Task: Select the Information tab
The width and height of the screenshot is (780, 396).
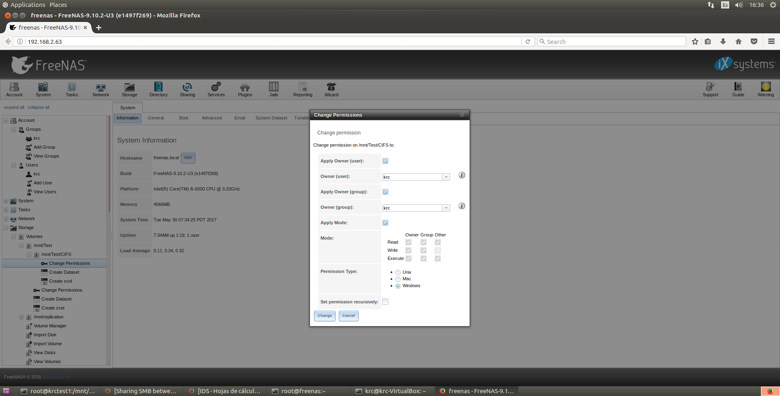Action: (x=128, y=118)
